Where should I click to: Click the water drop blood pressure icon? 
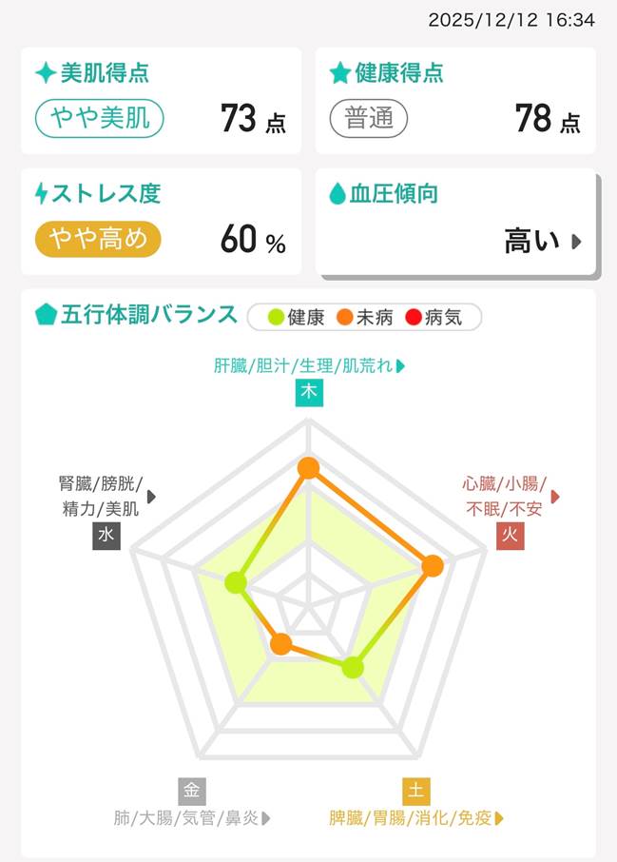(337, 194)
